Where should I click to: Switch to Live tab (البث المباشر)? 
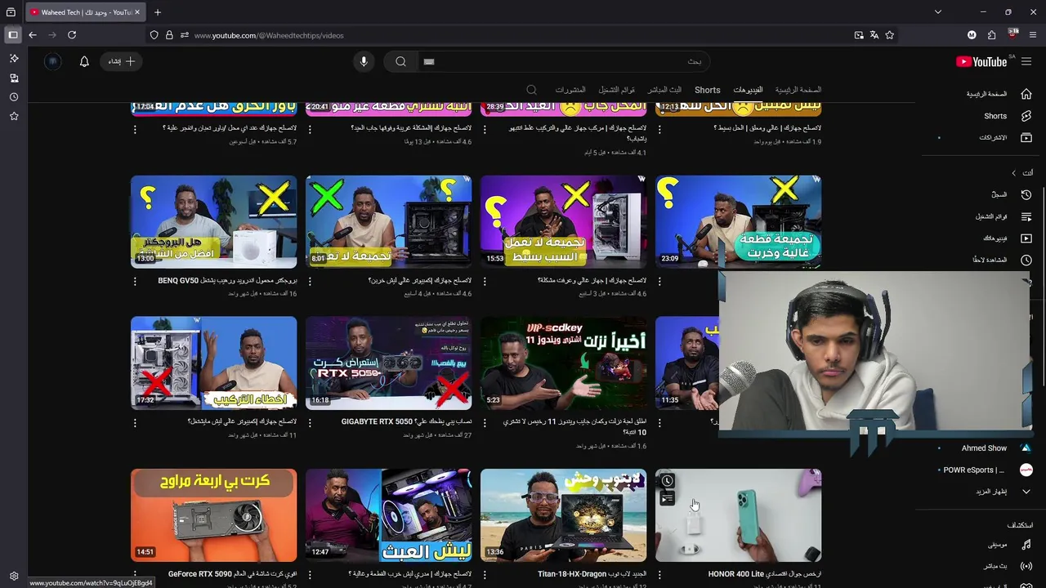coord(664,90)
